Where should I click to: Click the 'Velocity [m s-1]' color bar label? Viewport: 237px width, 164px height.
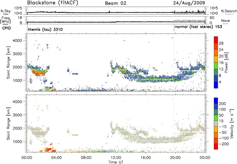click(231, 123)
